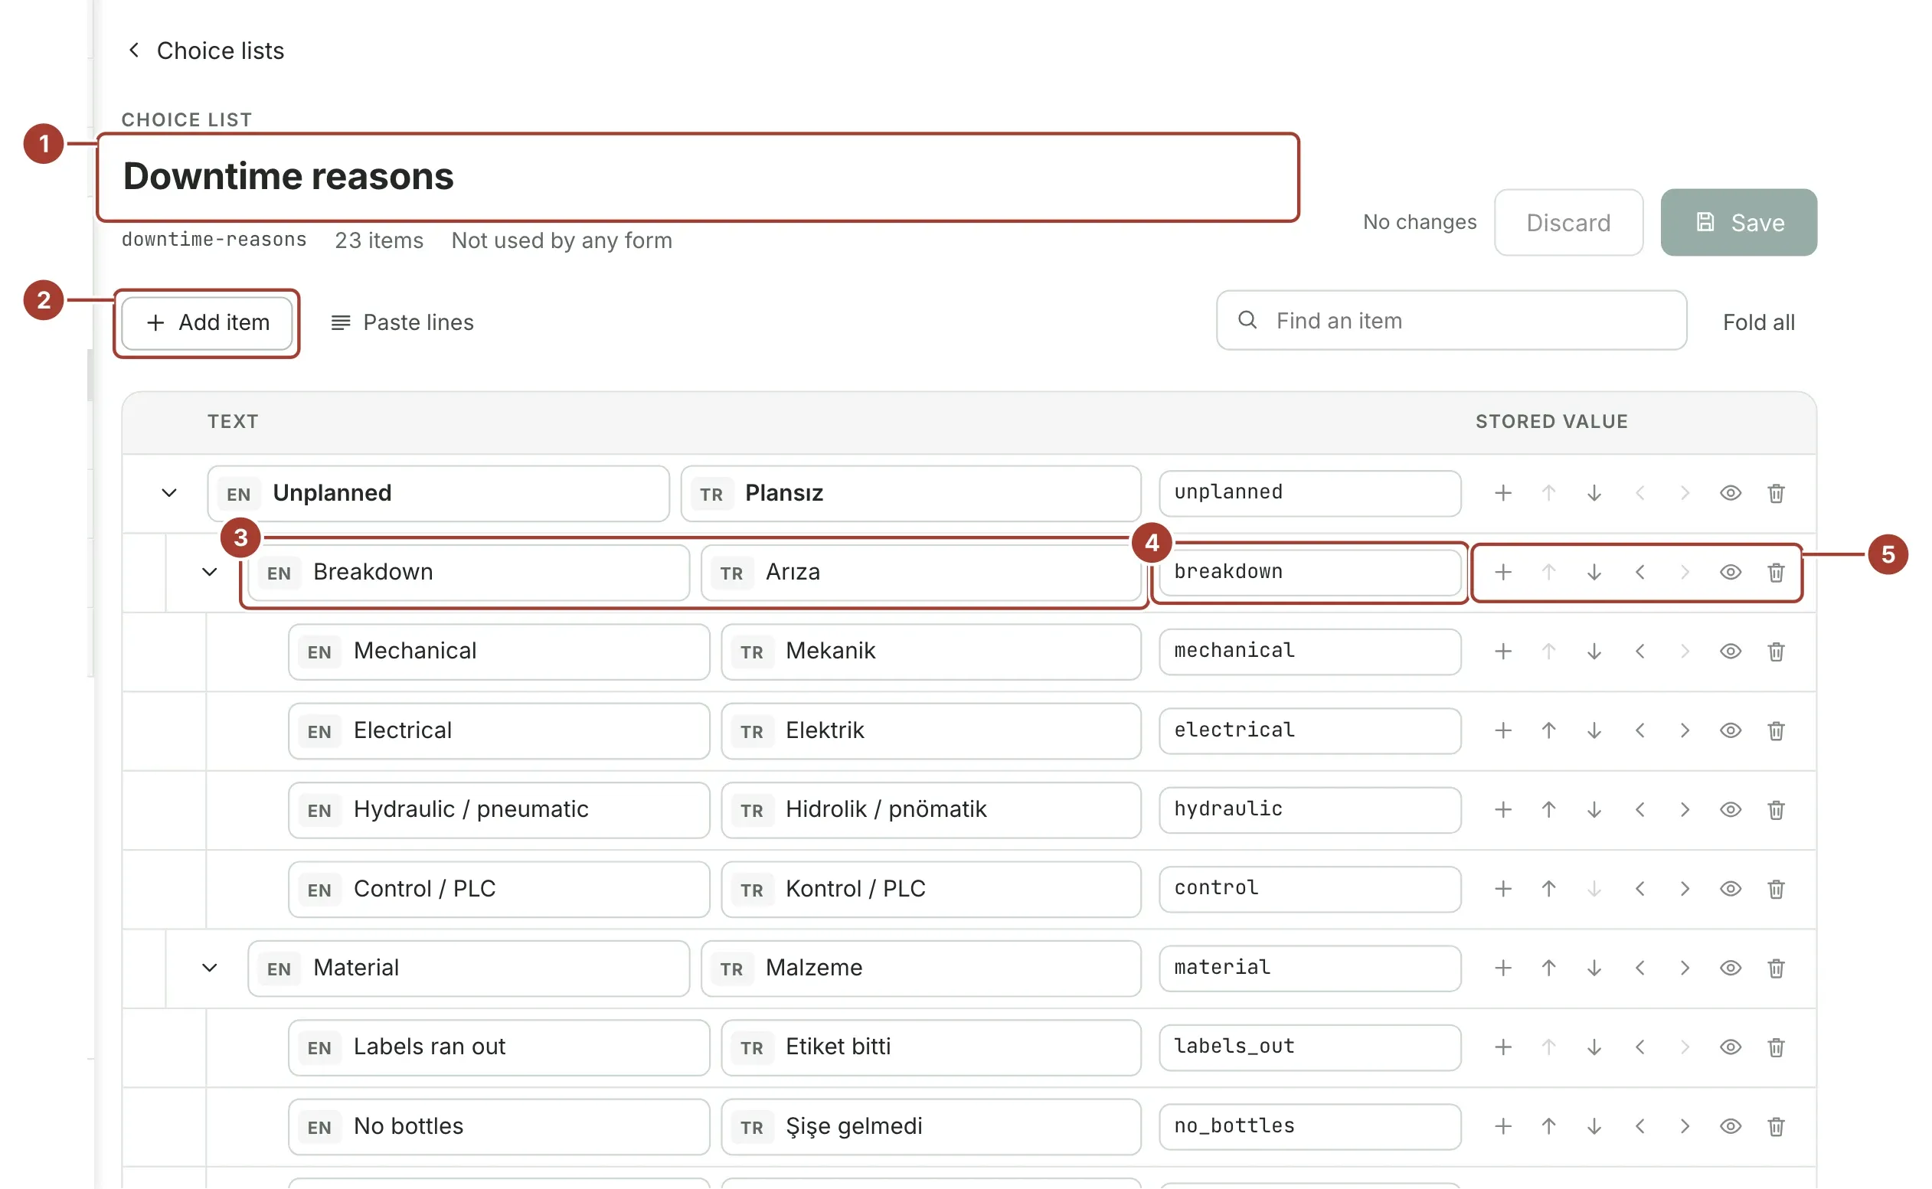Edit the Downtime reasons title field

pos(698,177)
